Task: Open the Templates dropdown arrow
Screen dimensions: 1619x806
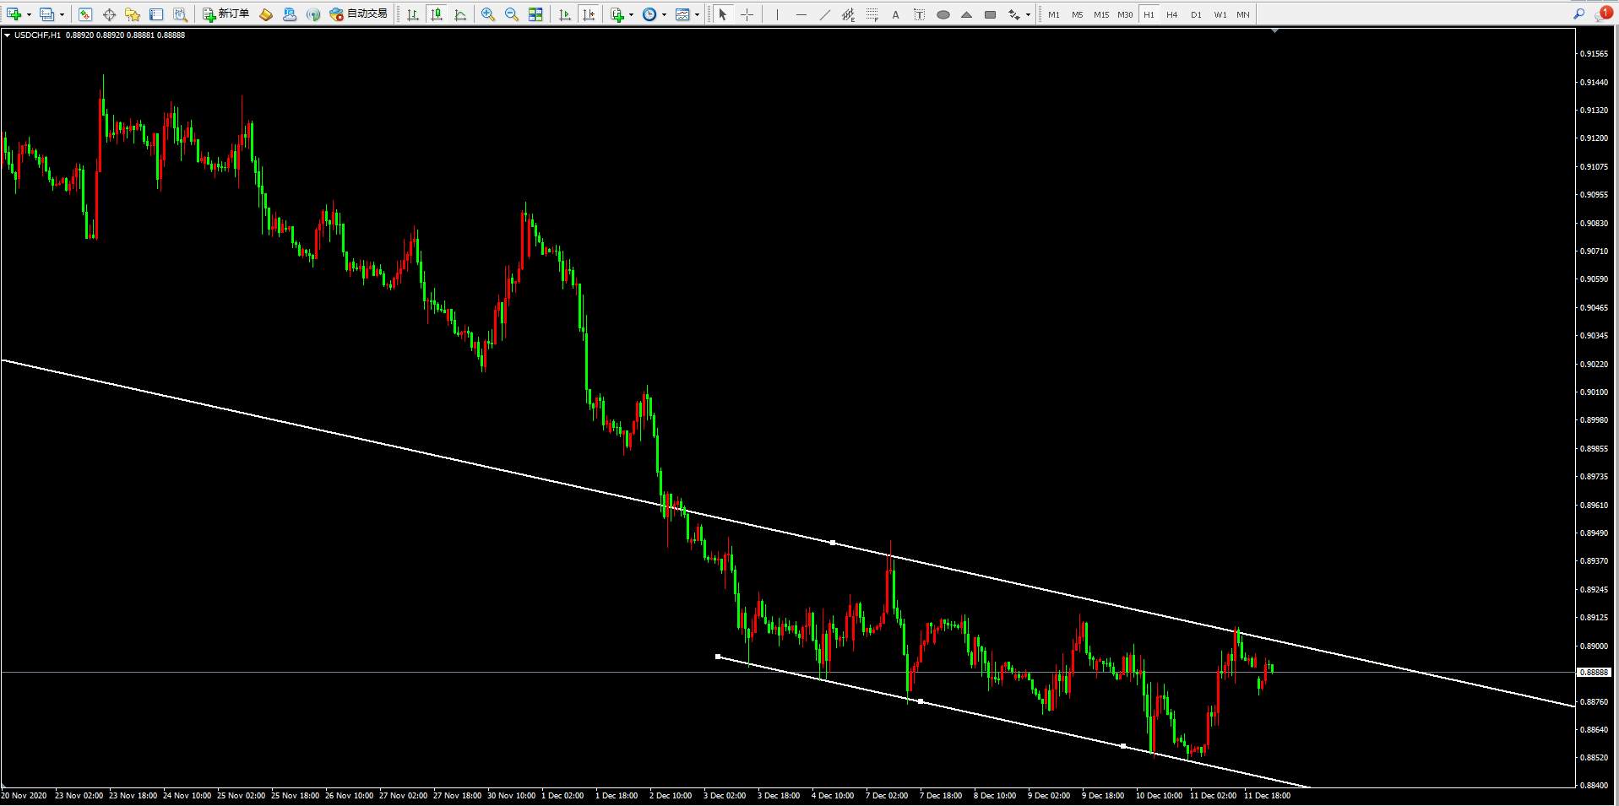Action: [x=697, y=14]
